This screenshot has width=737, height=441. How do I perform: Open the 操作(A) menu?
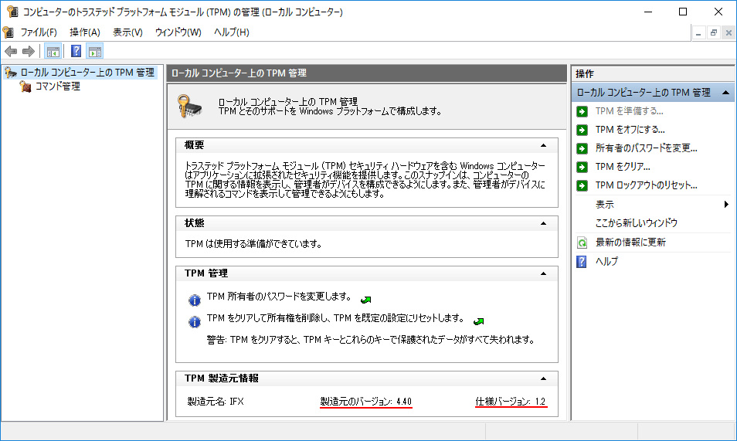[x=85, y=32]
